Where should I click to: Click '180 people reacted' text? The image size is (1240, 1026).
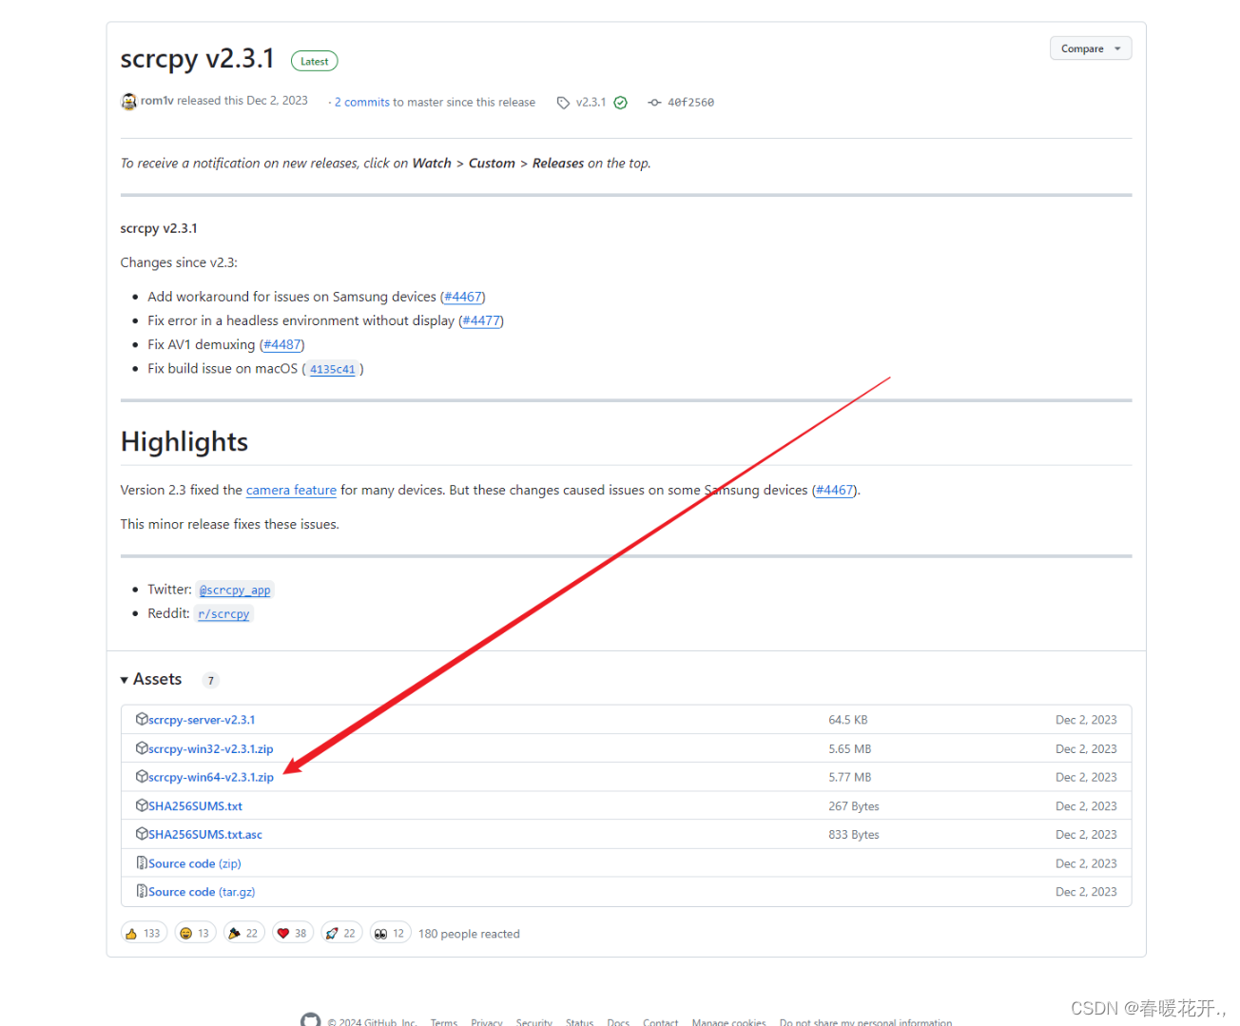pos(469,934)
